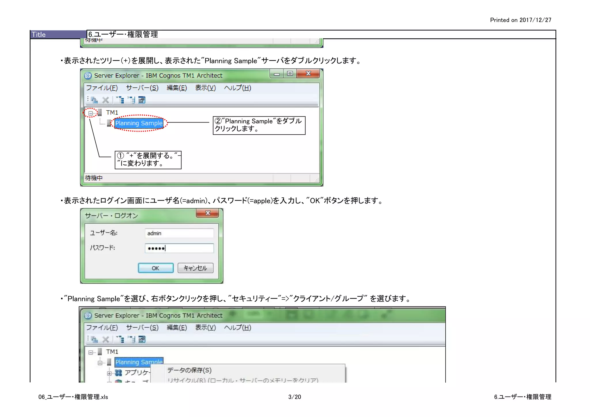Viewport: 590px width, 417px height.
Task: Click the properties icon in lower window toolbar
Action: (142, 339)
